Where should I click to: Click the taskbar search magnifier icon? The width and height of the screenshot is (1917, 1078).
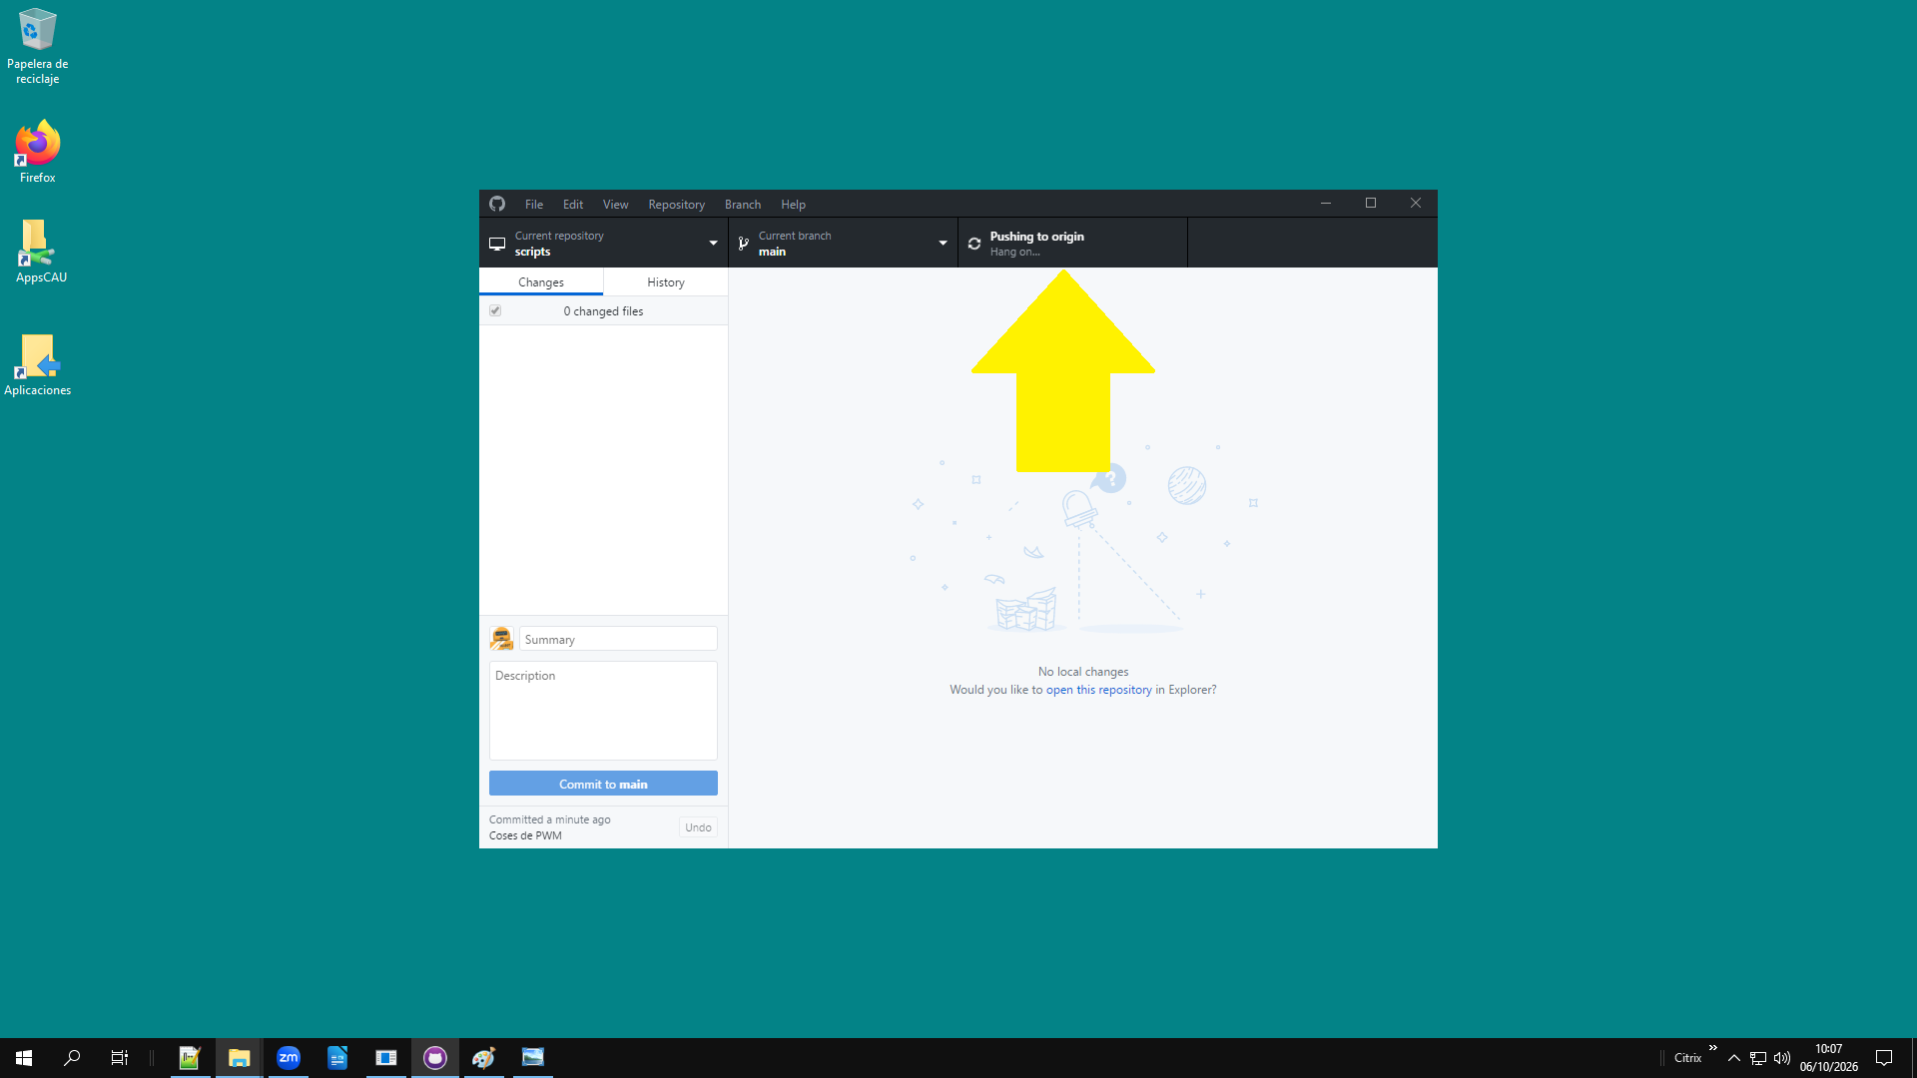[72, 1058]
